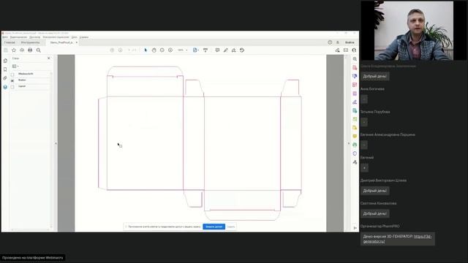Image resolution: width=468 pixels, height=263 pixels.
Task: Expand right pane arrow at bottom
Action: pos(355,228)
